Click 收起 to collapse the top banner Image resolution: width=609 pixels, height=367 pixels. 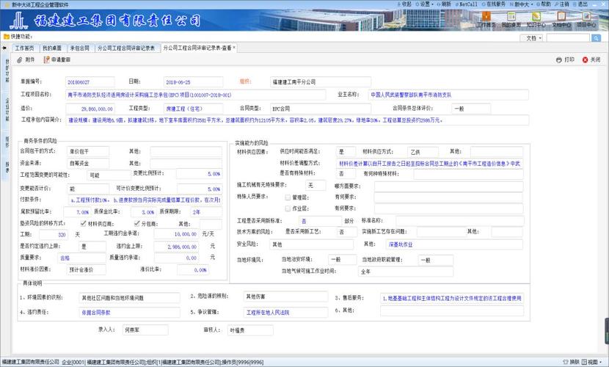[x=404, y=4]
